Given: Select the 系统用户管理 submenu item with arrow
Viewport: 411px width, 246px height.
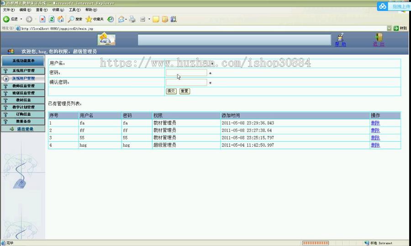Looking at the screenshot, I should pyautogui.click(x=23, y=78).
